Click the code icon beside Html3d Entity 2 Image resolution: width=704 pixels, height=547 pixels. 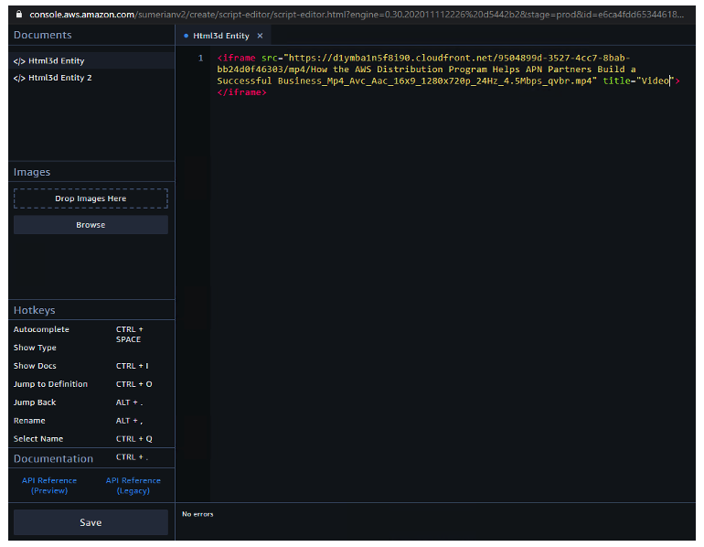click(x=18, y=79)
